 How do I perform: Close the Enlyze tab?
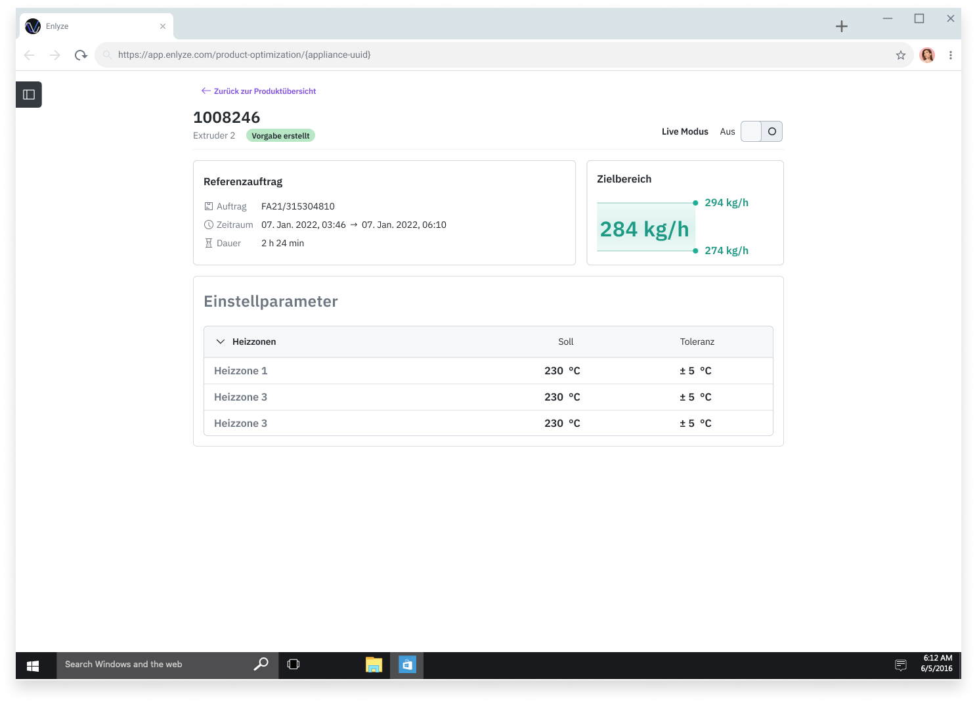[x=163, y=26]
